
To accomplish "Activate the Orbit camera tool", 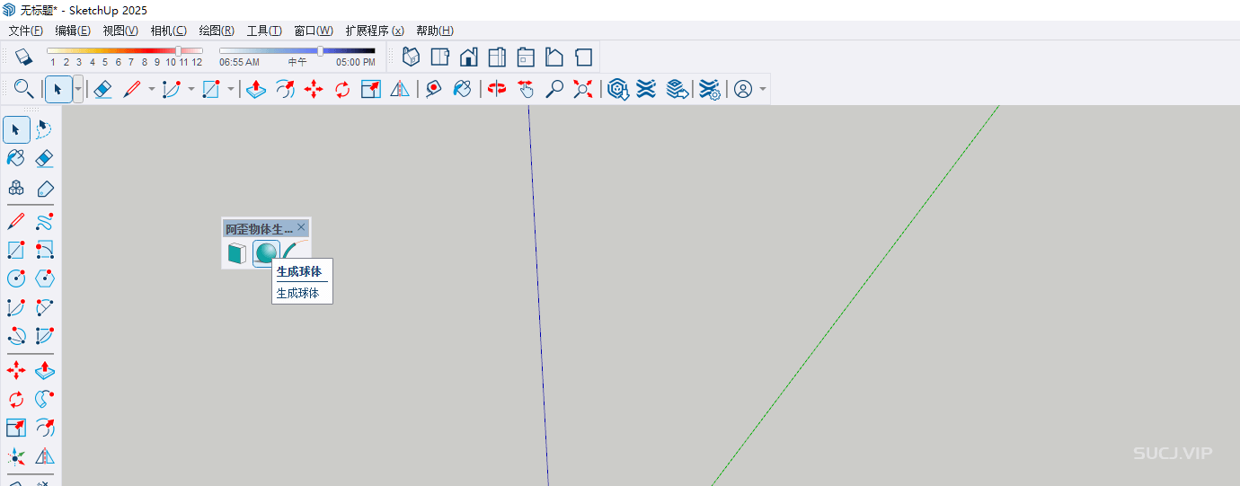I will [x=497, y=89].
